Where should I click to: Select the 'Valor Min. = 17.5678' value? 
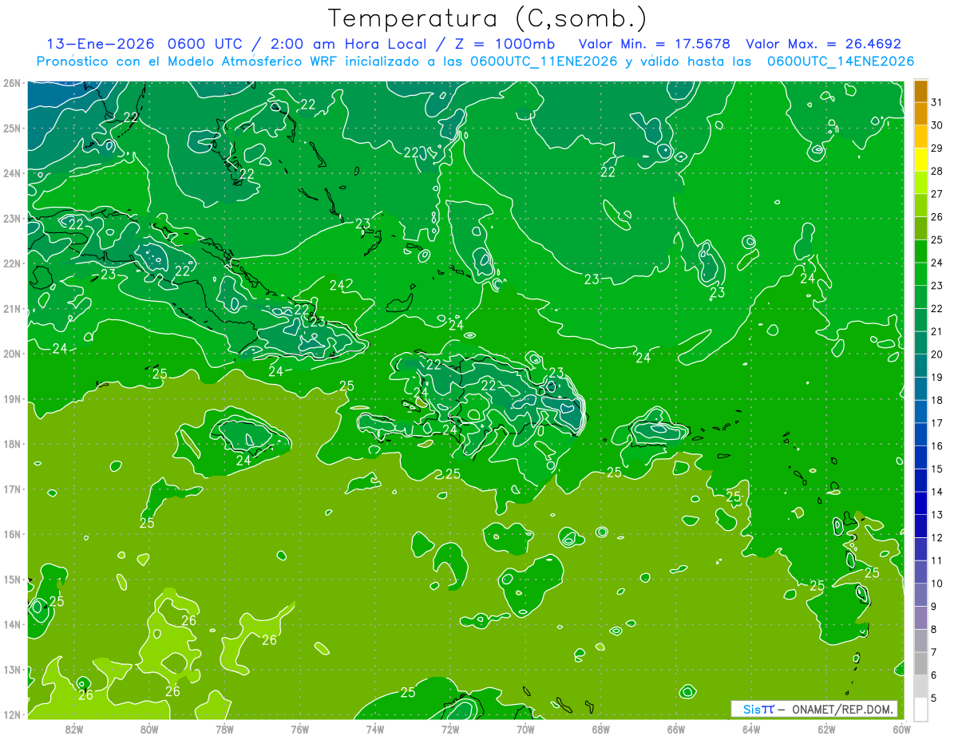654,44
